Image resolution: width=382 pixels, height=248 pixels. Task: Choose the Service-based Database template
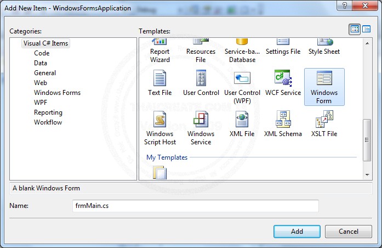[x=242, y=51]
